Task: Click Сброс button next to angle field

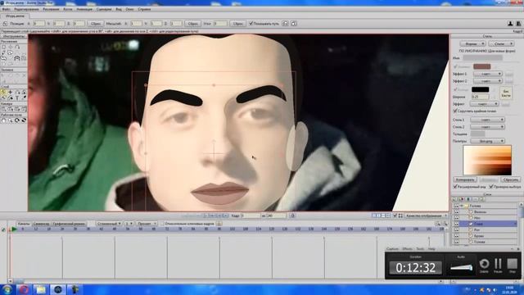Action: point(237,24)
